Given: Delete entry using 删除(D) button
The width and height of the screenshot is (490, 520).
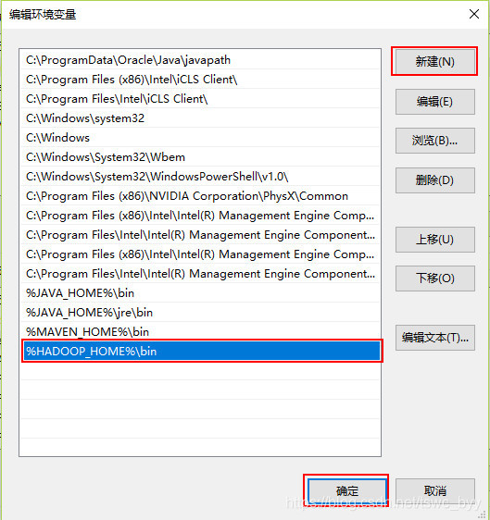Looking at the screenshot, I should click(x=435, y=180).
